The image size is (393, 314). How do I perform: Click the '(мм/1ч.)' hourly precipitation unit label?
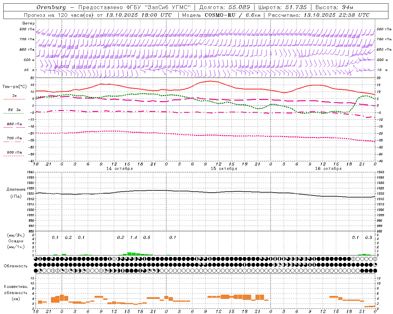pos(16,247)
